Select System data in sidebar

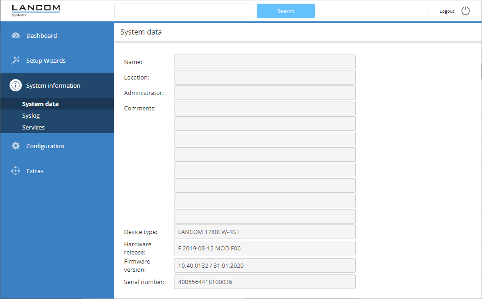coord(40,104)
